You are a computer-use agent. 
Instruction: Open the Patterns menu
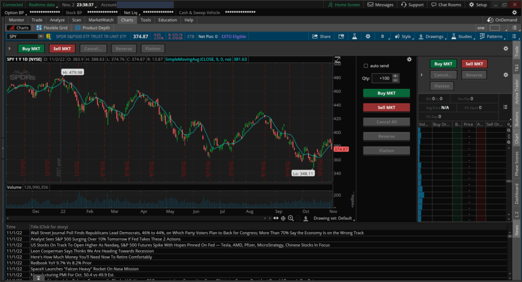click(491, 37)
